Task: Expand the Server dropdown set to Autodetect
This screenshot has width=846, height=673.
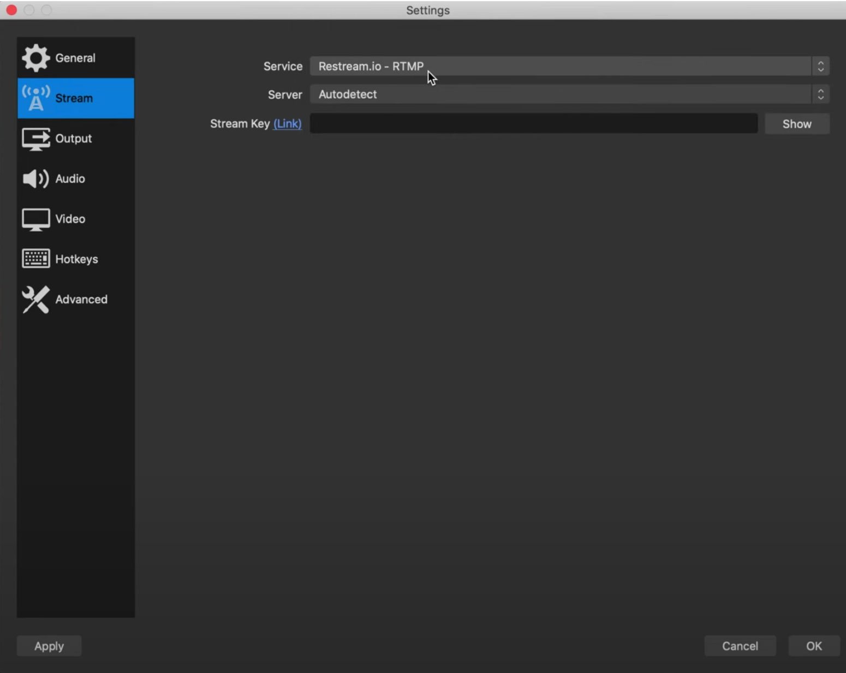Action: pos(560,94)
